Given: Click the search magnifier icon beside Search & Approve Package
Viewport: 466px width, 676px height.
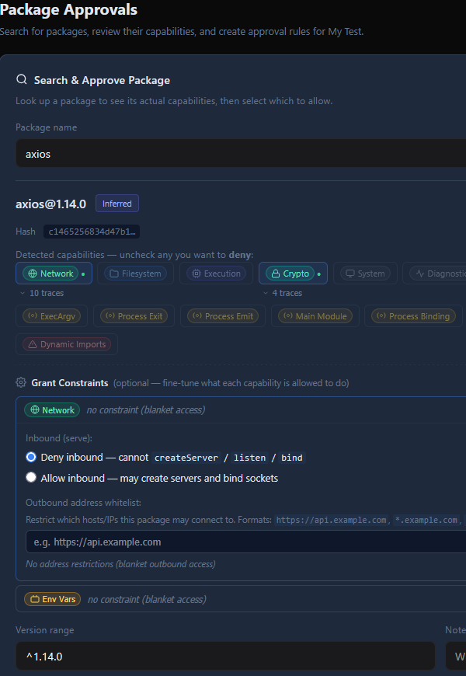Looking at the screenshot, I should (22, 80).
